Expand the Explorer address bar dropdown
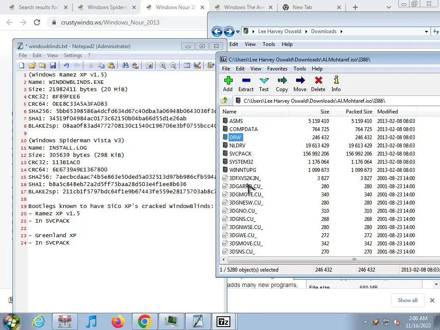Screen dimensions: 440x330 point(426,31)
